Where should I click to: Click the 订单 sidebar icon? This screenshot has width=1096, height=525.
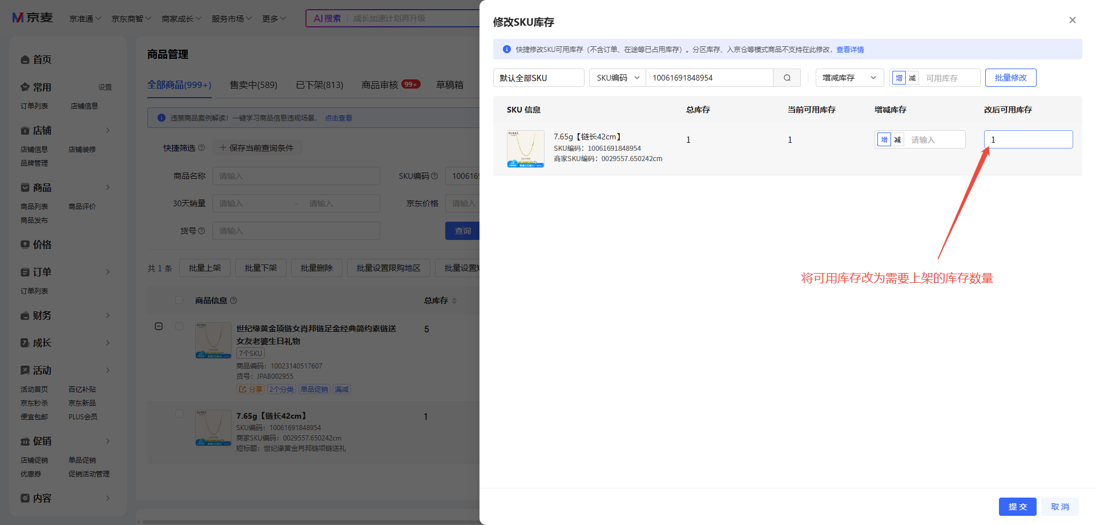(25, 272)
